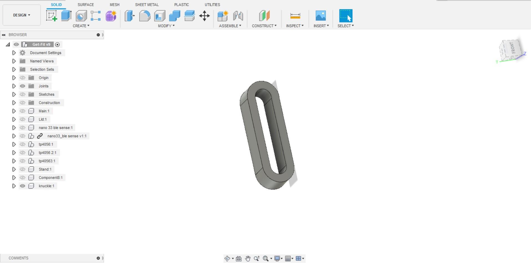531x263 pixels.
Task: Show the Origin folder
Action: pos(22,78)
